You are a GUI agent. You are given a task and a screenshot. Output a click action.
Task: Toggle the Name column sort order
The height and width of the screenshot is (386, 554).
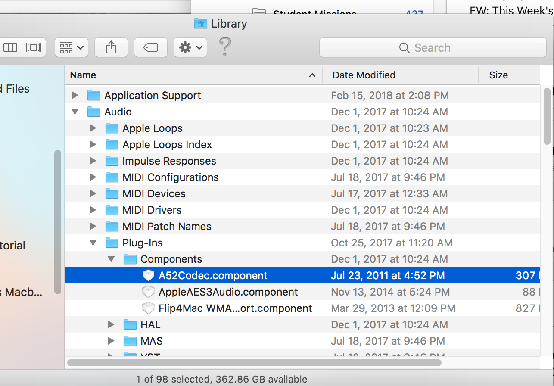[x=83, y=75]
